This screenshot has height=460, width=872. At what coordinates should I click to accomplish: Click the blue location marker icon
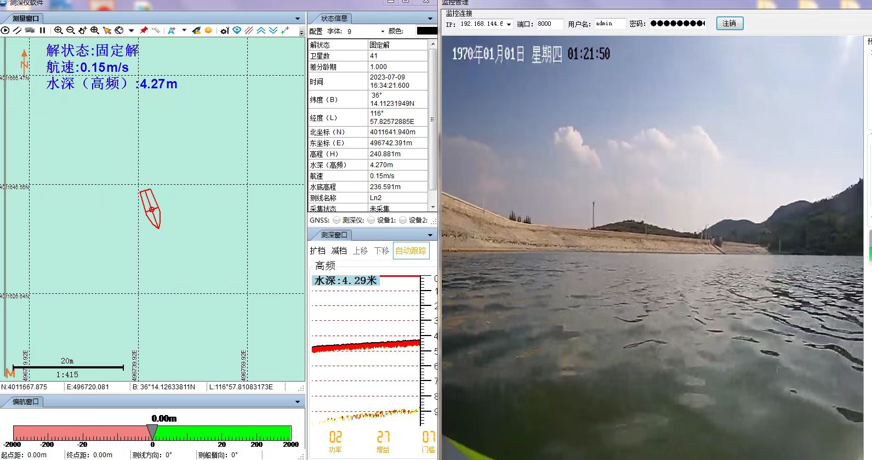point(237,31)
